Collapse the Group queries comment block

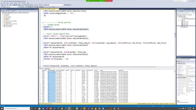pos(43,22)
